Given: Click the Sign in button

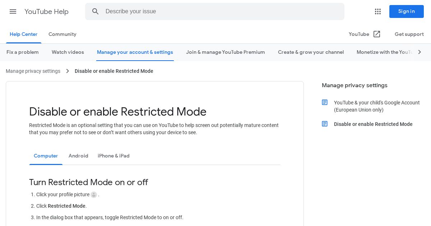Looking at the screenshot, I should [x=407, y=11].
